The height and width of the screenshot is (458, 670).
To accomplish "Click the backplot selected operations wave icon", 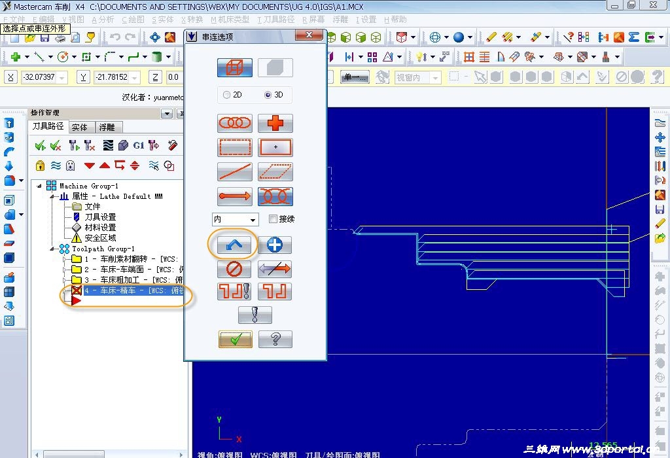I will (x=108, y=146).
